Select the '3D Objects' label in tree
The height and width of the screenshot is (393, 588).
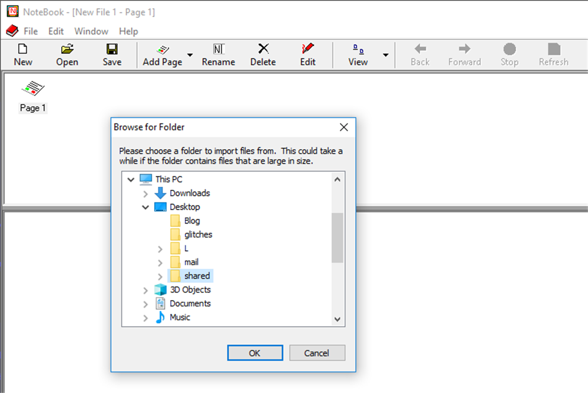point(191,290)
